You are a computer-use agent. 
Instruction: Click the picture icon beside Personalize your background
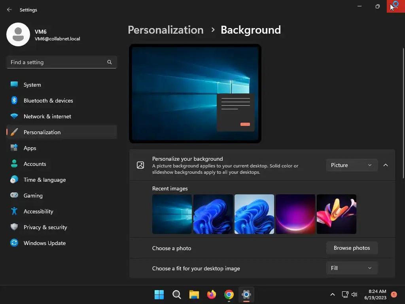pyautogui.click(x=140, y=165)
